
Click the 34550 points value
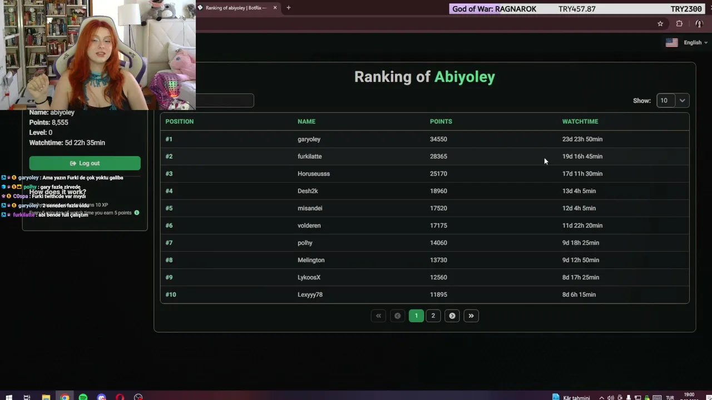click(438, 139)
